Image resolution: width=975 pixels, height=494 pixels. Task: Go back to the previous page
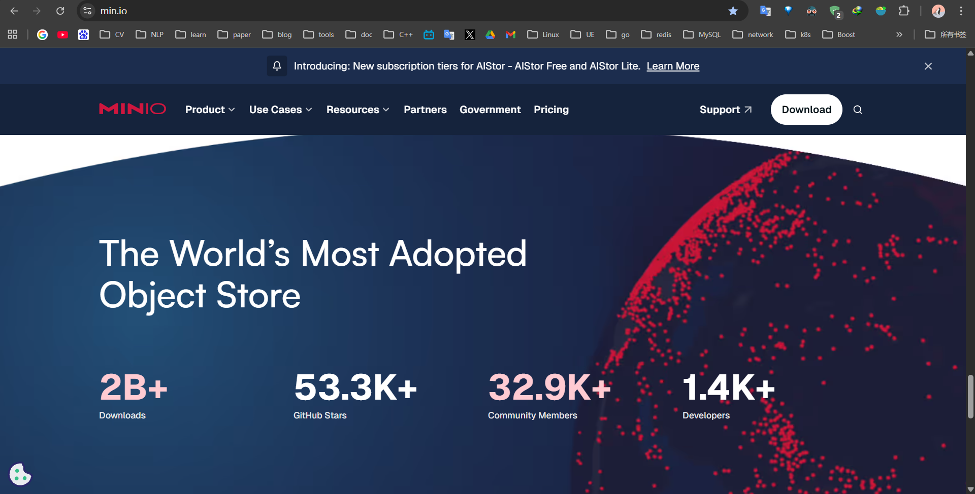(14, 11)
